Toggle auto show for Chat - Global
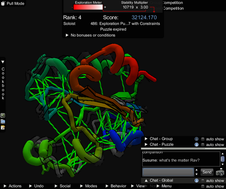This screenshot has height=189, width=226. coord(203,180)
